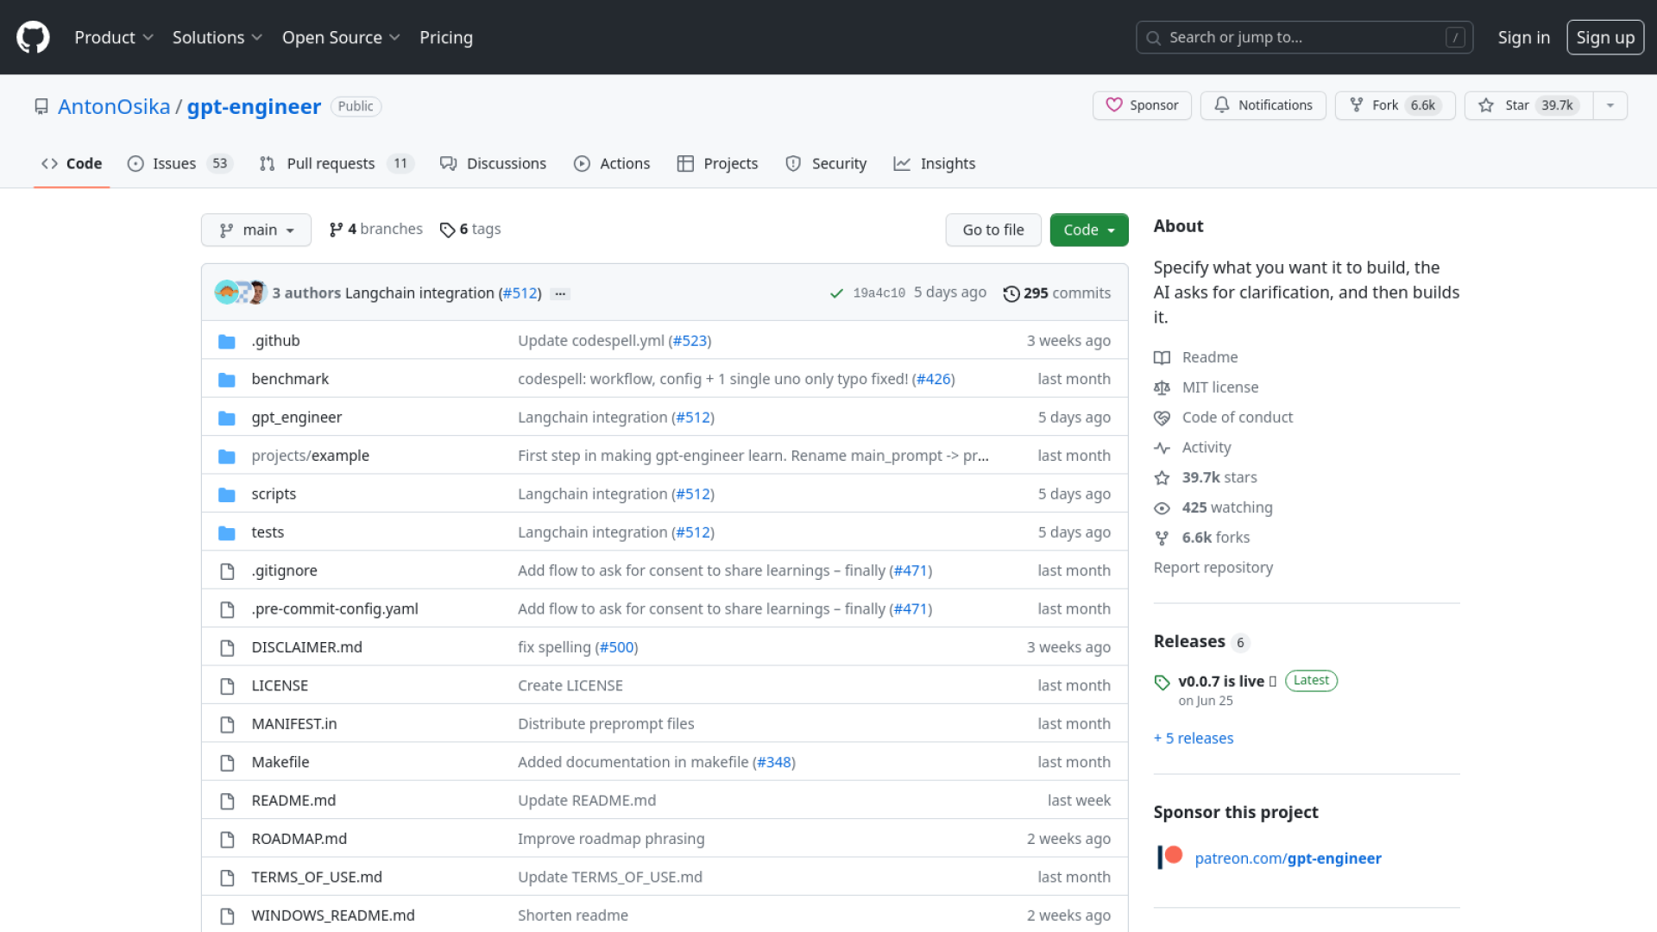Open the main branch selector dropdown
This screenshot has width=1657, height=932.
click(x=255, y=230)
